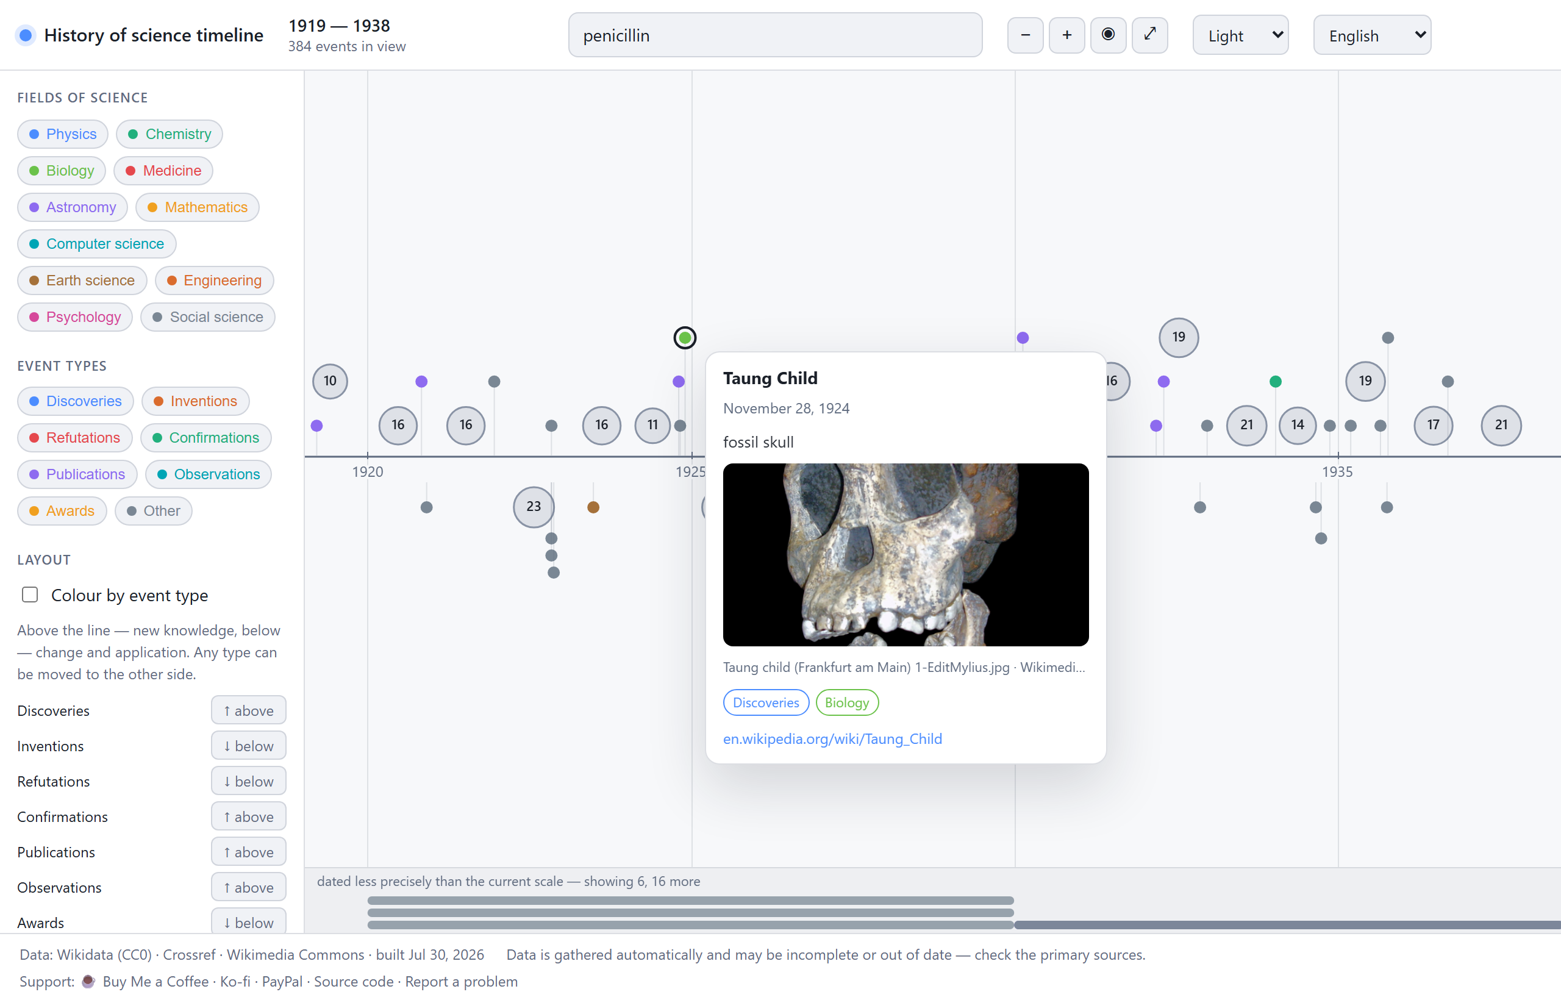Screen dimensions: 1561x1000
Task: Zoom in with the plus button
Action: tap(1067, 35)
